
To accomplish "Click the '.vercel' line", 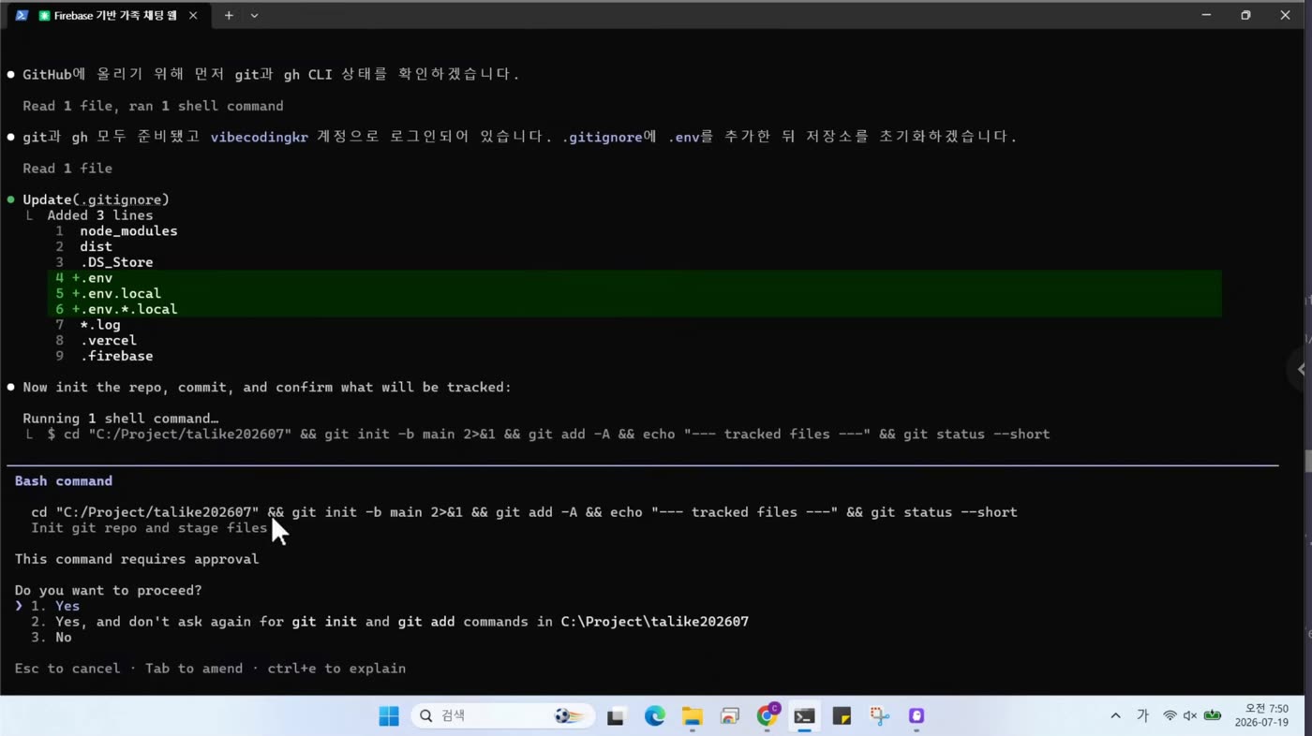I will [x=108, y=340].
